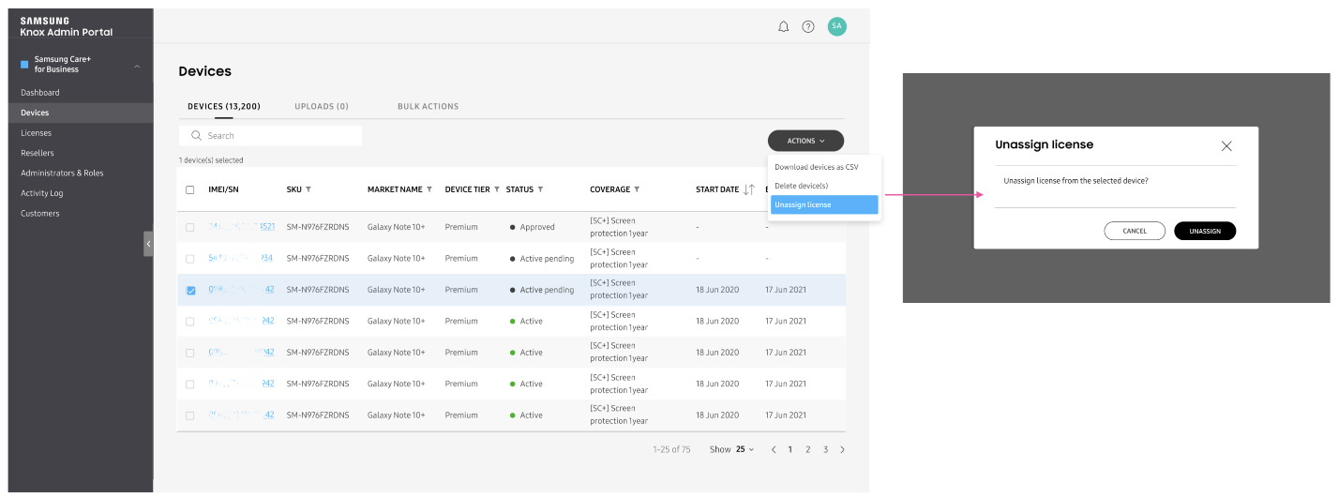Switch to the Uploads (0) tab
This screenshot has height=498, width=1339.
click(322, 106)
